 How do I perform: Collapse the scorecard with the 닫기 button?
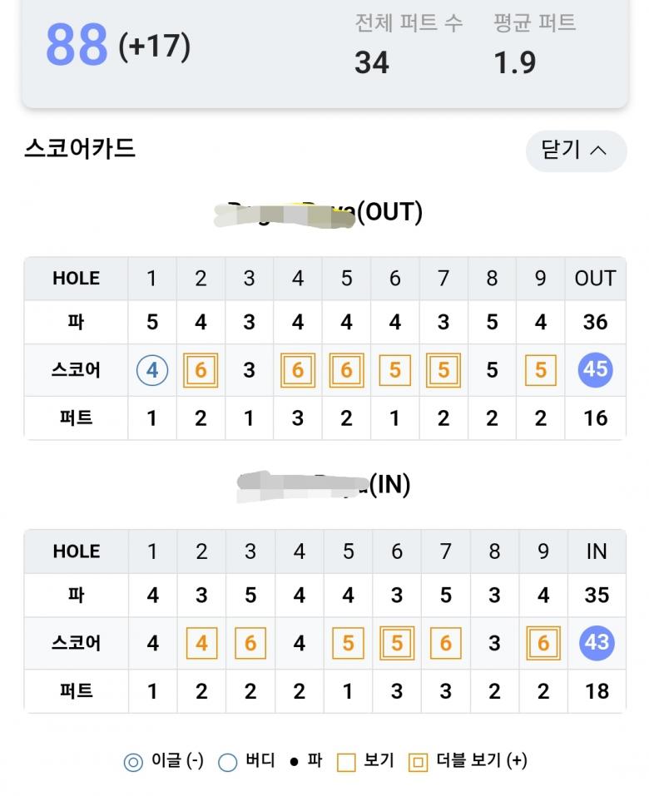point(575,151)
